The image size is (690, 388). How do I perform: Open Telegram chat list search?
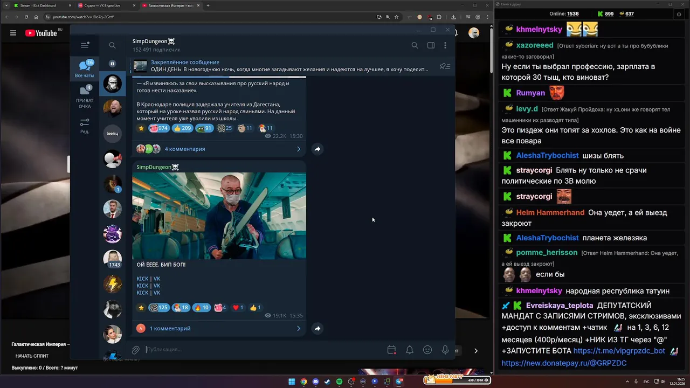coord(112,45)
